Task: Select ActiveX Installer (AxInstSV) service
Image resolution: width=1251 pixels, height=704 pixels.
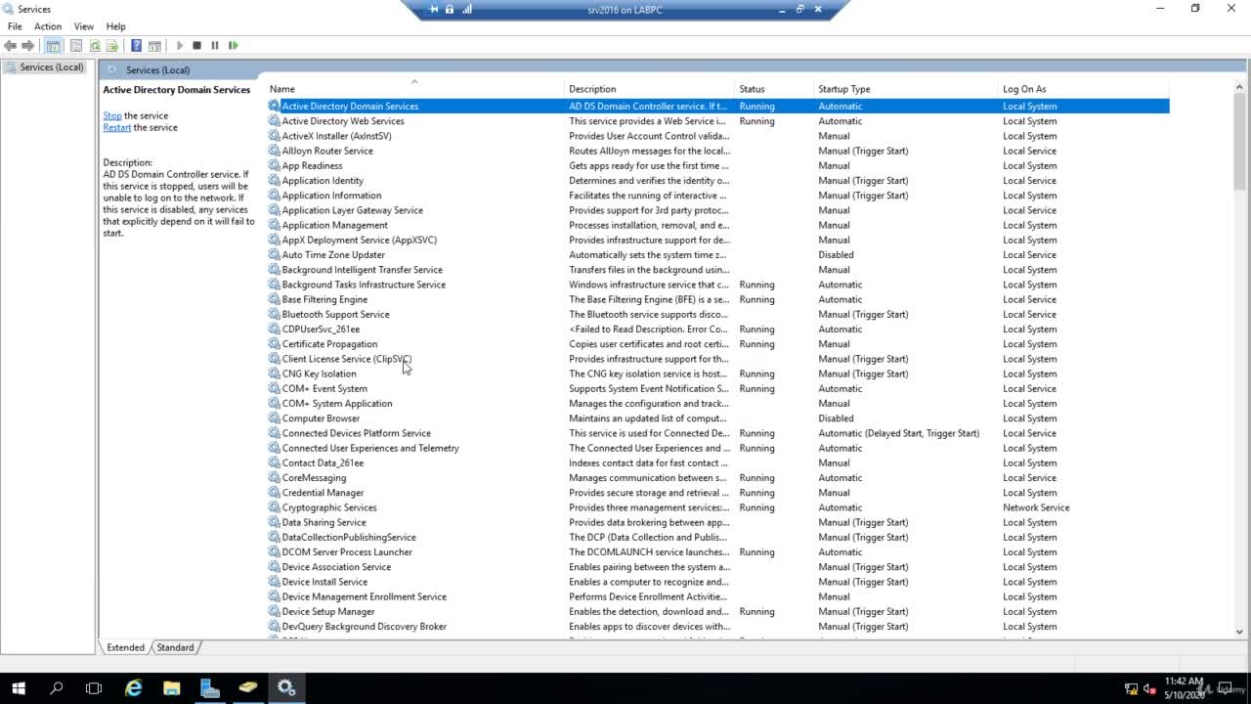Action: [336, 136]
